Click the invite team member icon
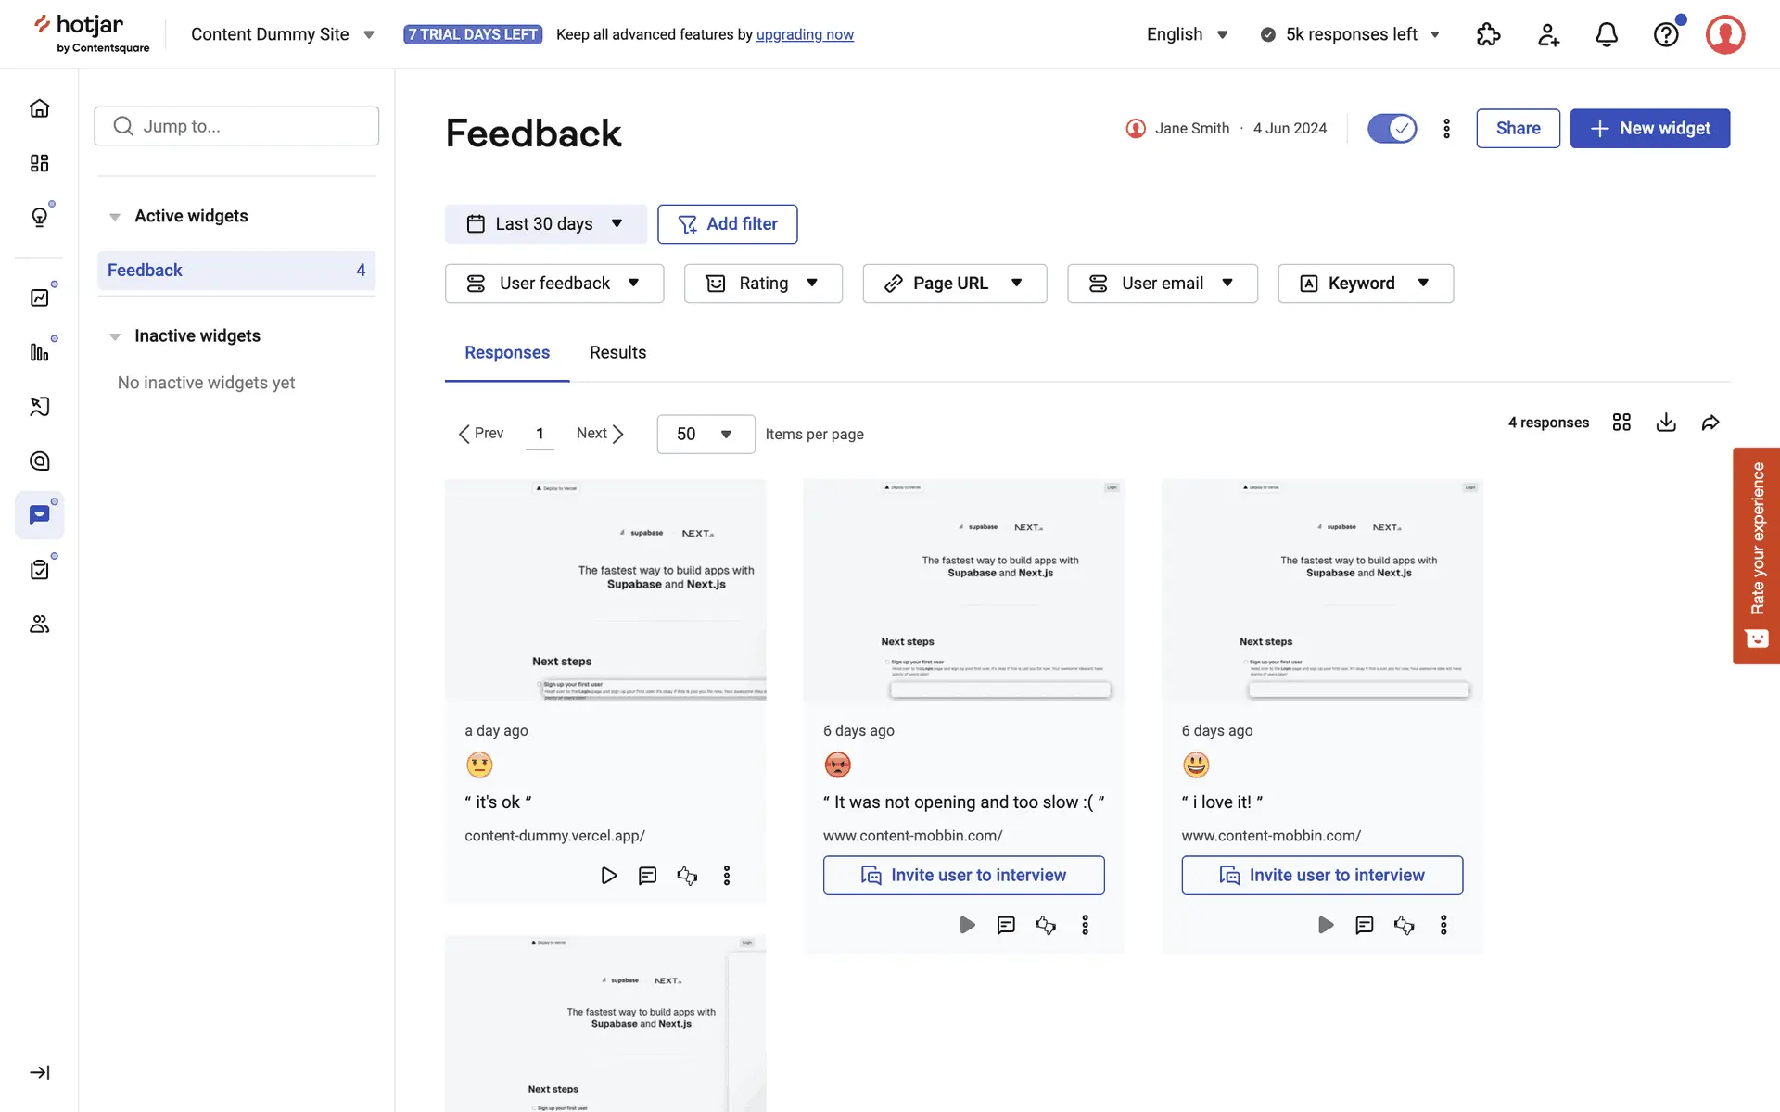The image size is (1780, 1112). point(1548,34)
